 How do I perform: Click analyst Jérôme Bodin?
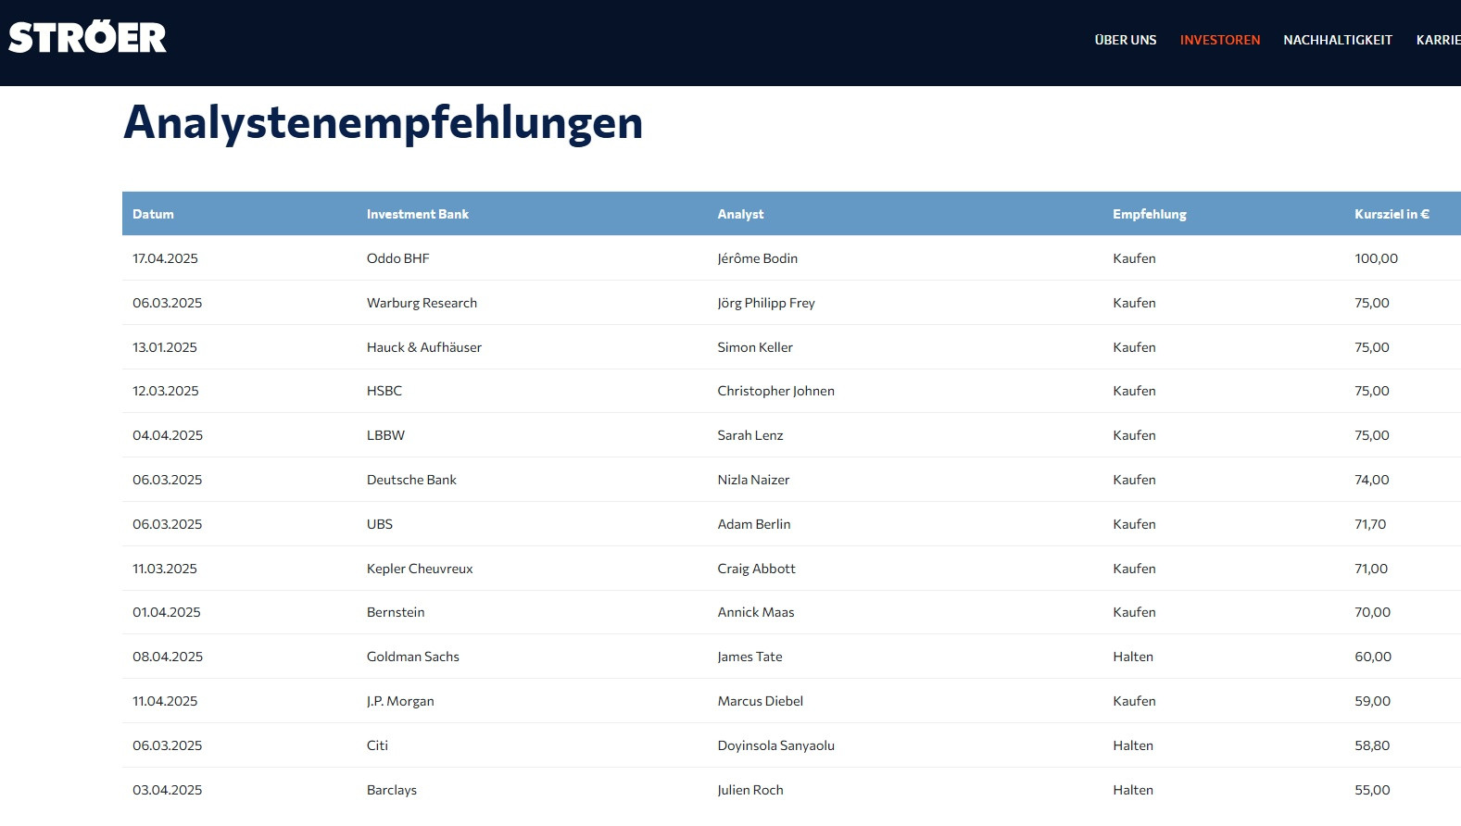757,258
